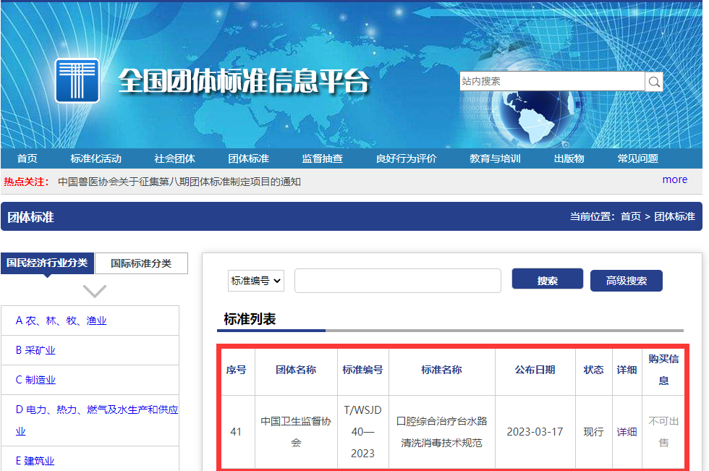Click the more link for hot topics
Image resolution: width=709 pixels, height=471 pixels.
[x=674, y=180]
